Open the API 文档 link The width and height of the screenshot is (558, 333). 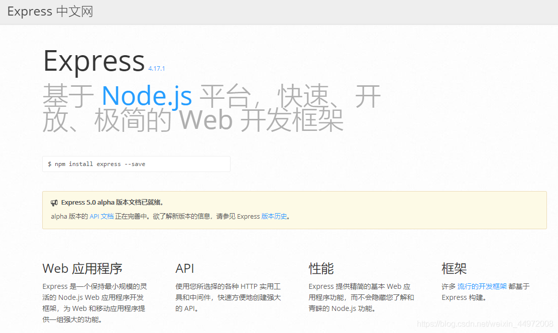point(102,216)
